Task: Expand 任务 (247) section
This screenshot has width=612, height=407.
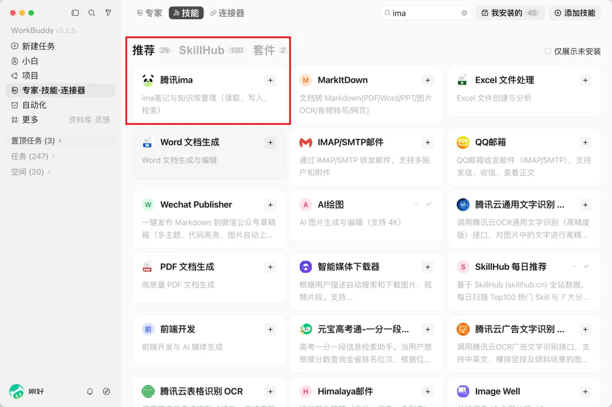Action: click(33, 156)
